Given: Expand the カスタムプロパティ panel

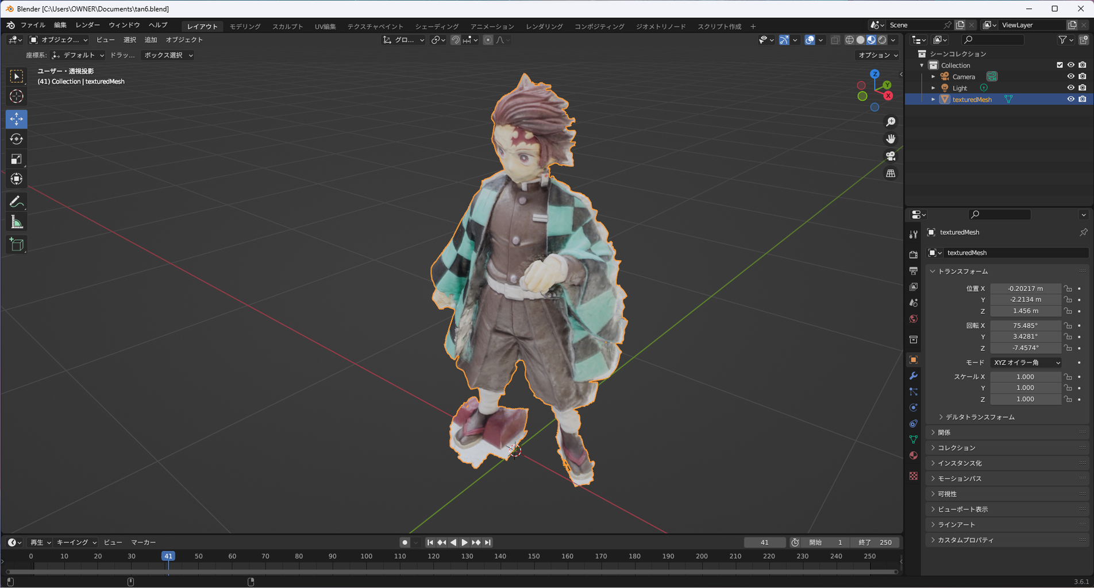Looking at the screenshot, I should click(x=1007, y=540).
